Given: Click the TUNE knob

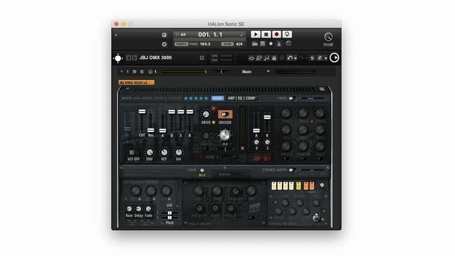Looking at the screenshot, I should [x=202, y=170].
